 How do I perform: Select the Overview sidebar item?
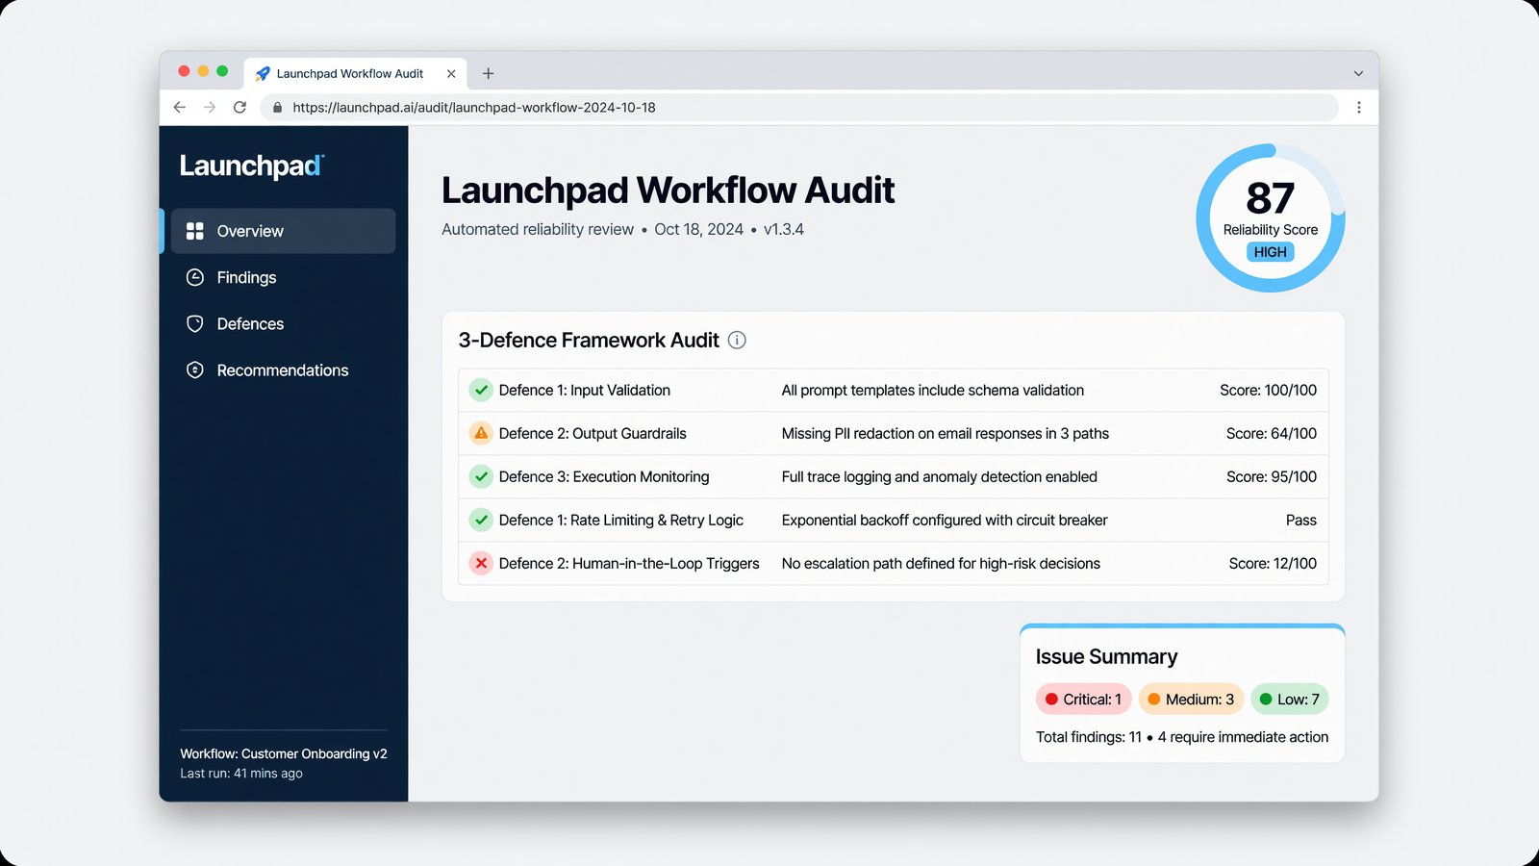283,231
